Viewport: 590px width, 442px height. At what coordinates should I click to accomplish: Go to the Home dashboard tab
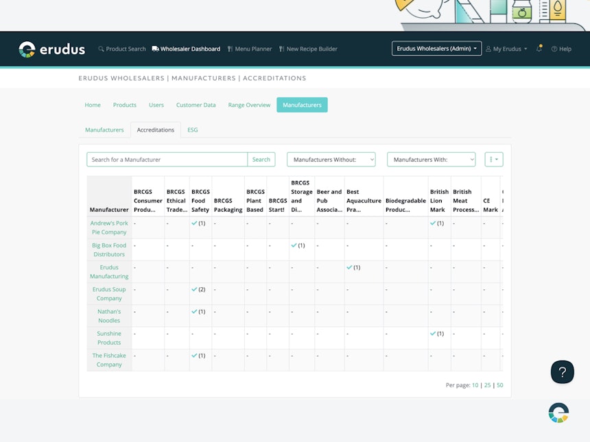click(x=93, y=105)
